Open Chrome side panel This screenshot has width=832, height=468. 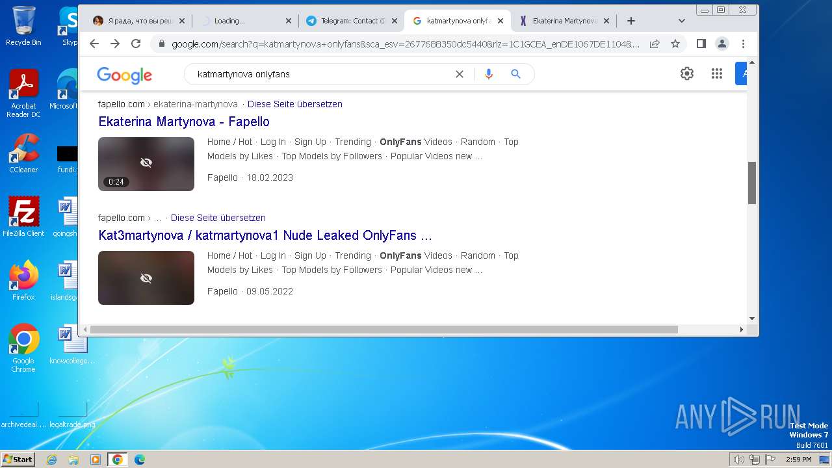tap(701, 44)
